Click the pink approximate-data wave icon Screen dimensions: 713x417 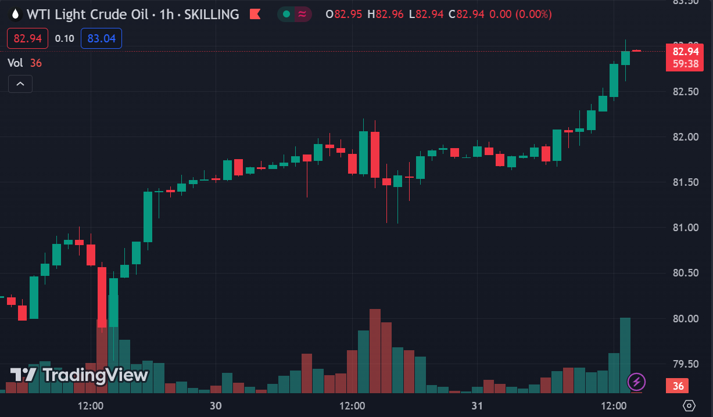coord(302,15)
